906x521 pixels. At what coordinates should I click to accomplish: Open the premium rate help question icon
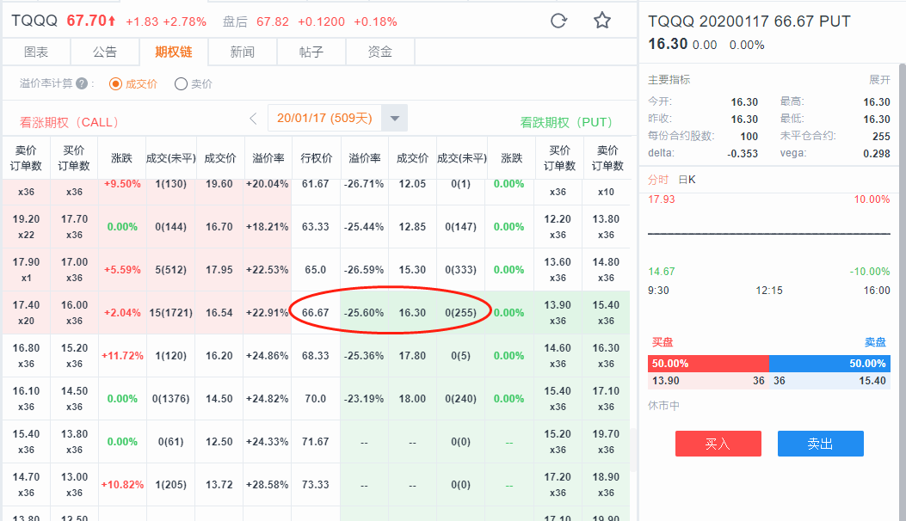(82, 83)
